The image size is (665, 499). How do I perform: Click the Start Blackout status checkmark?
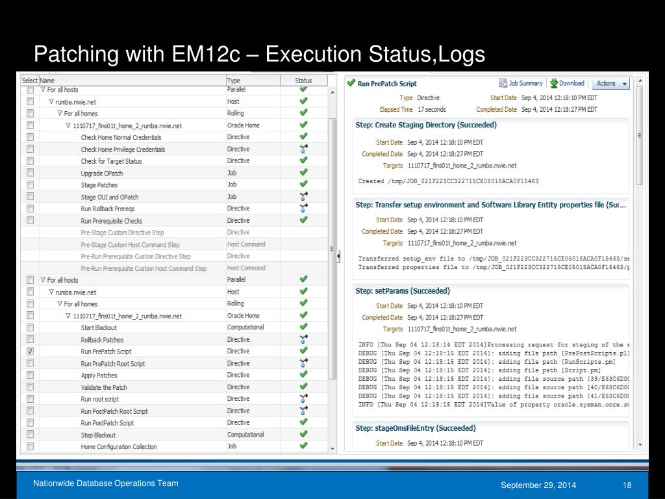[303, 327]
